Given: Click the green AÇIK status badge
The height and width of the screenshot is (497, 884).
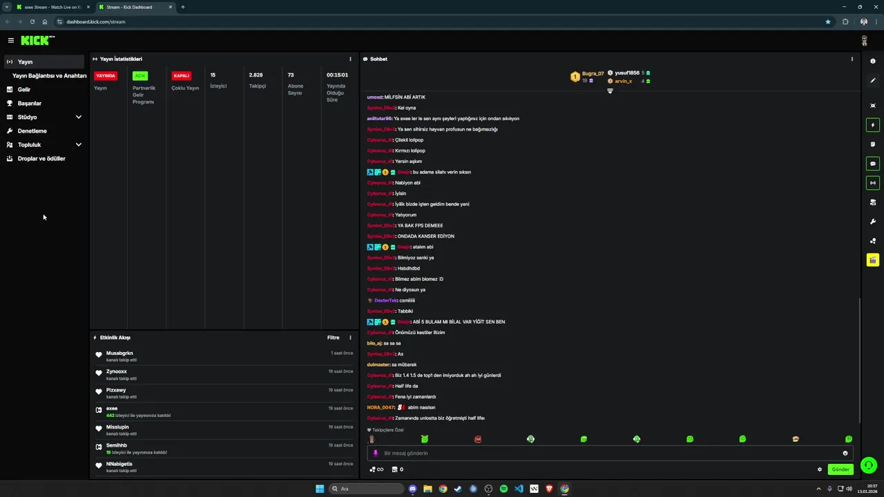Looking at the screenshot, I should (x=140, y=76).
